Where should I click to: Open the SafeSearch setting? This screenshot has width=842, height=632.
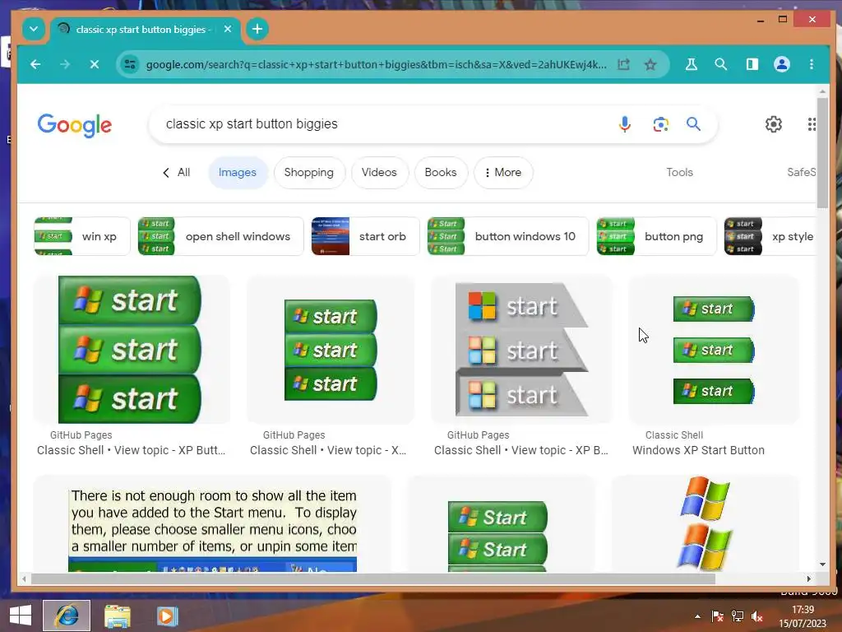click(801, 173)
